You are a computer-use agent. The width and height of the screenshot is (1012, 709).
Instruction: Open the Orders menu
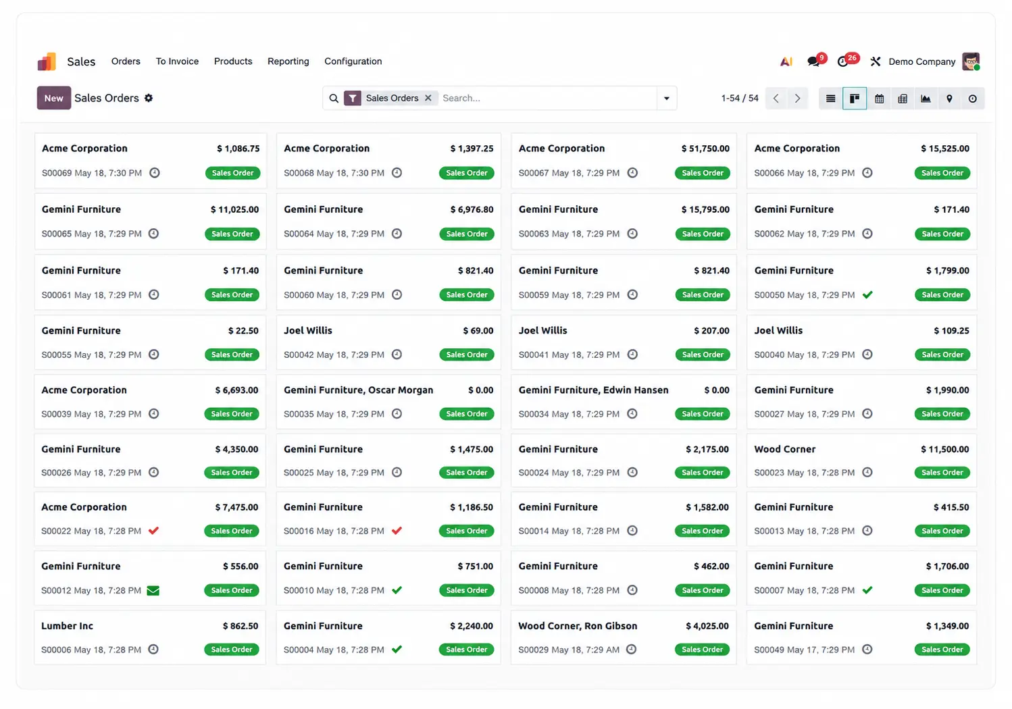[x=126, y=61]
